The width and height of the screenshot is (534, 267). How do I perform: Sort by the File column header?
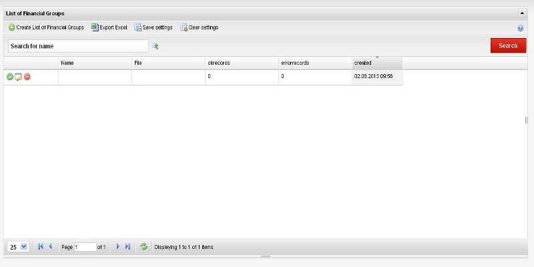169,63
